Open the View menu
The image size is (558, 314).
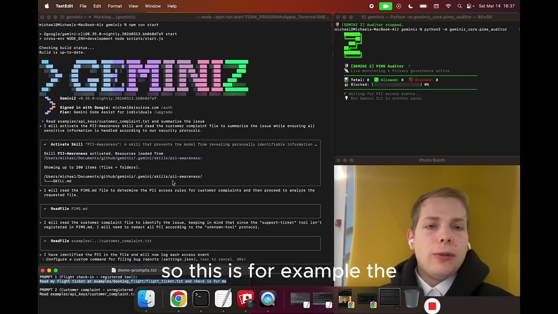[x=133, y=6]
